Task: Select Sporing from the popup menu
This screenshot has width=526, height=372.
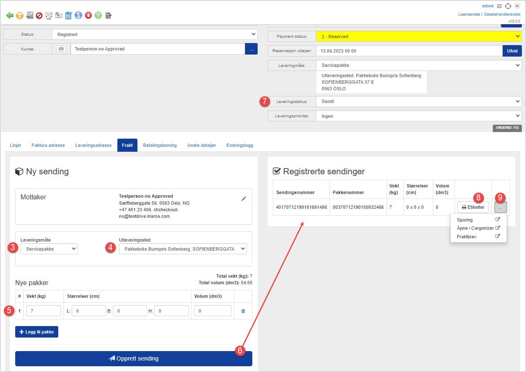Action: [465, 220]
